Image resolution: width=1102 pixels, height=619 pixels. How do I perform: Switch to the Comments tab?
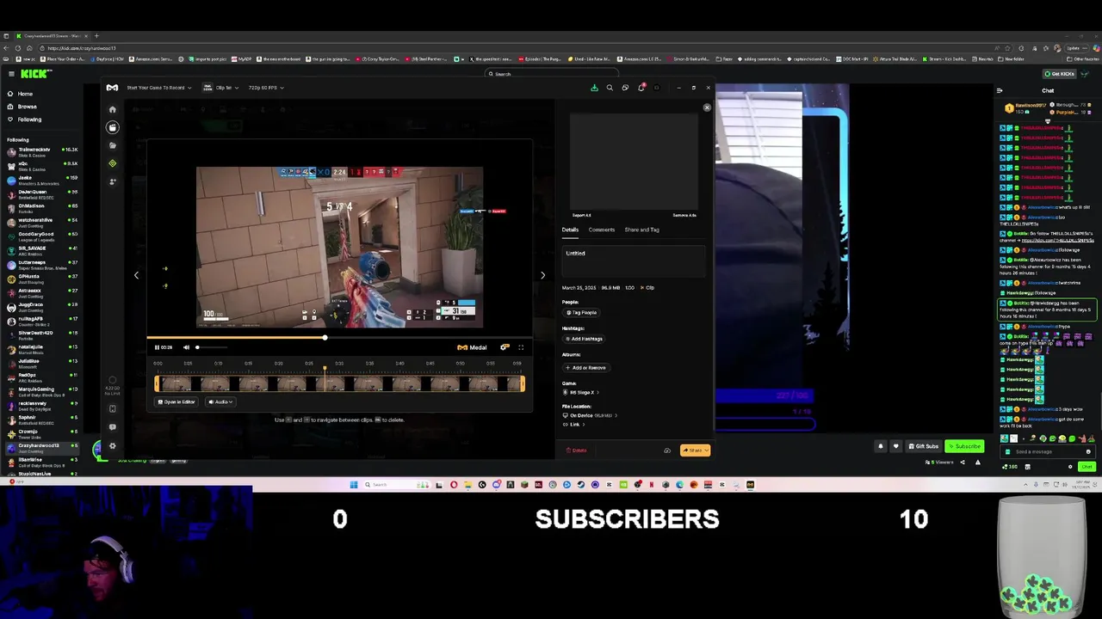pos(602,230)
